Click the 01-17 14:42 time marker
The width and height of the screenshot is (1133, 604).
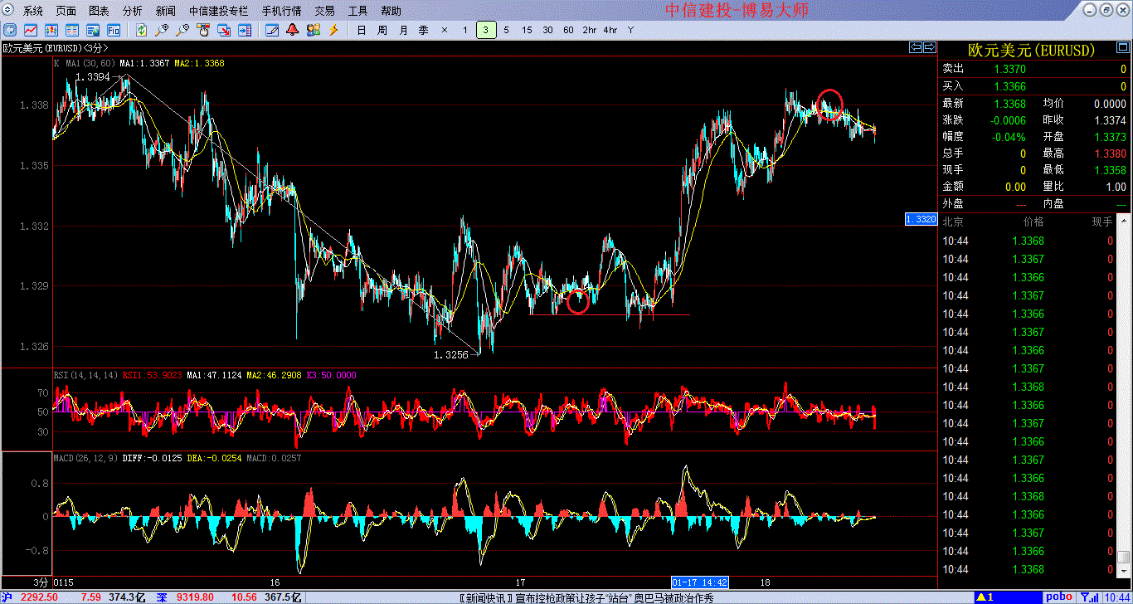click(x=700, y=582)
